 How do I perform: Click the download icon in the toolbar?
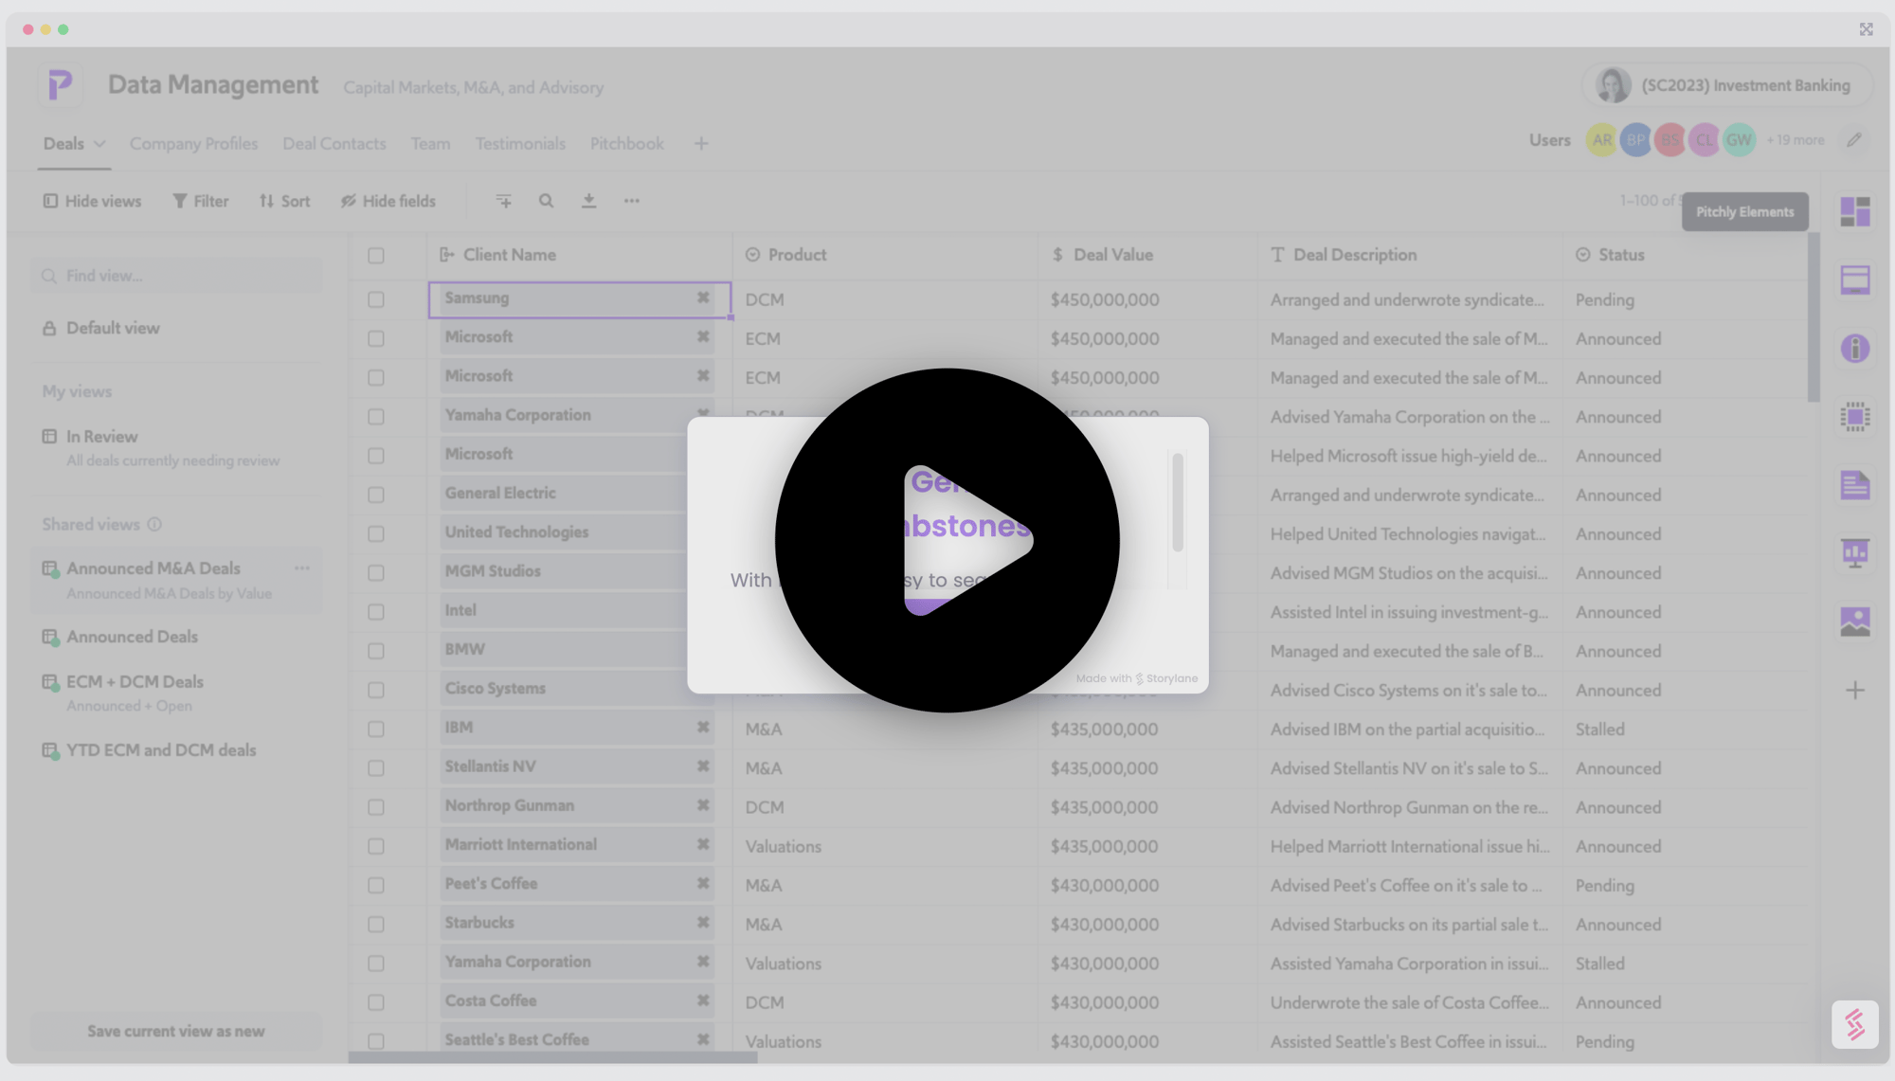(x=588, y=201)
